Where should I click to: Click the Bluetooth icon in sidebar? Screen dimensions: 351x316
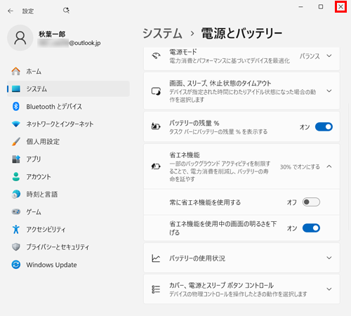[16, 107]
